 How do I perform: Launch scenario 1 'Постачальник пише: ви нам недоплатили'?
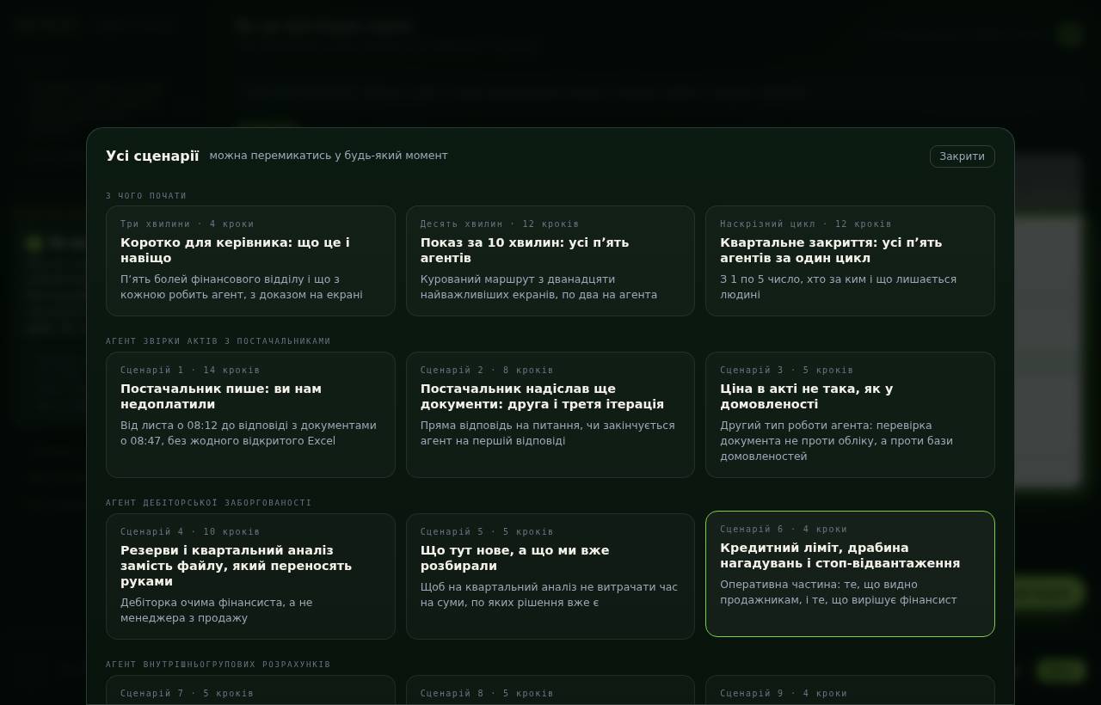coord(250,414)
